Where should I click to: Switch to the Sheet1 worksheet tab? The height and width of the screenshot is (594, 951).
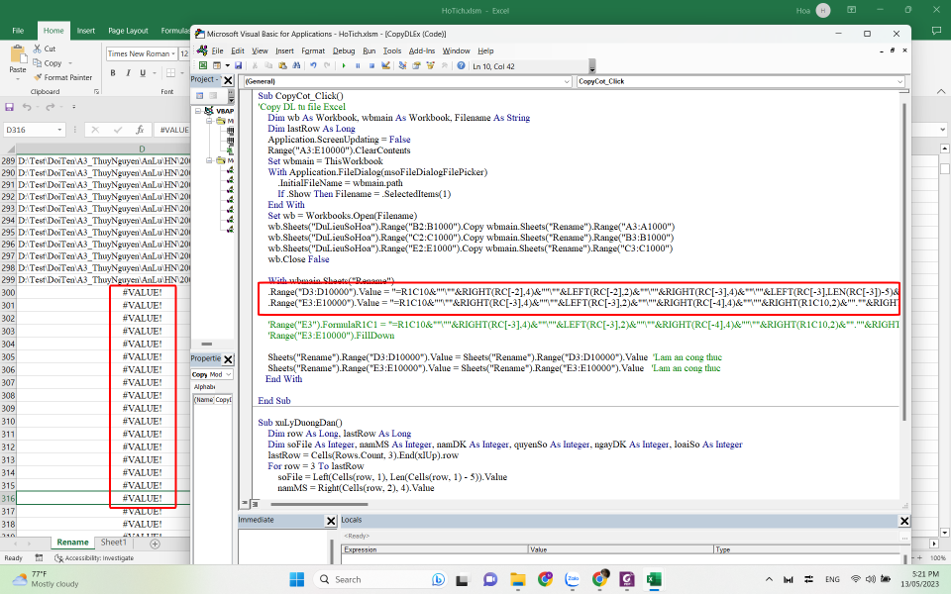point(113,543)
